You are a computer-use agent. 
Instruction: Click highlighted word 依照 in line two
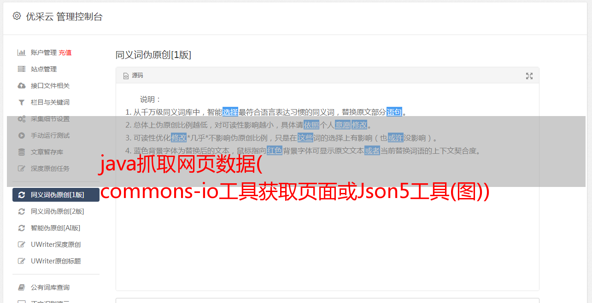[x=311, y=125]
